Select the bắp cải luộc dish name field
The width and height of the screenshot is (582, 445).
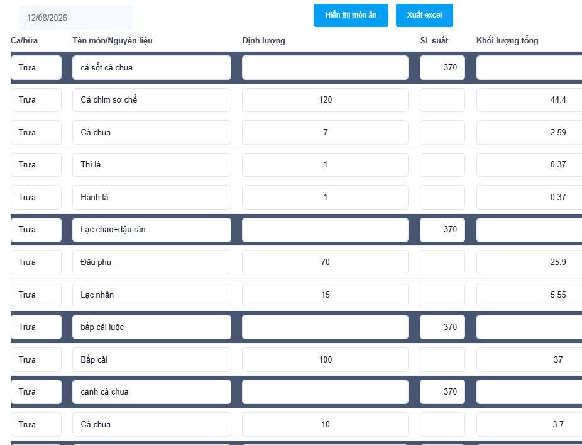pyautogui.click(x=151, y=327)
